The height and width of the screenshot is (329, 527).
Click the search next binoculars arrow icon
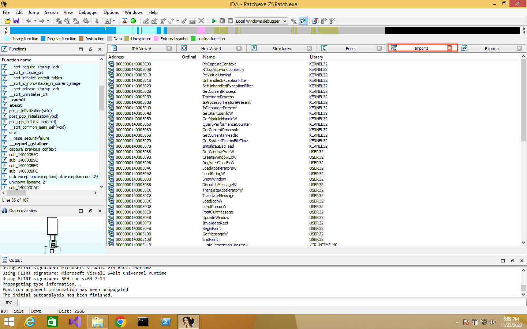[x=86, y=21]
